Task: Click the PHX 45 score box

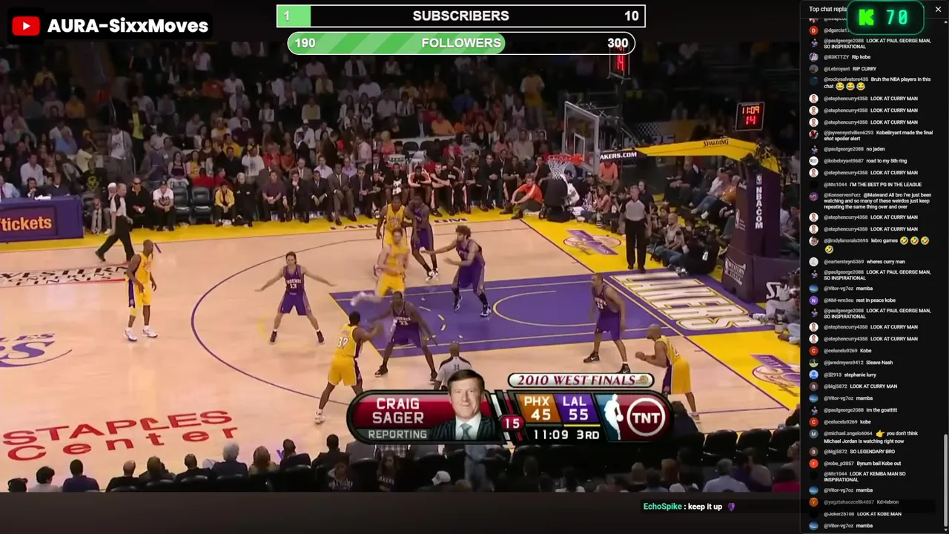Action: pyautogui.click(x=540, y=409)
